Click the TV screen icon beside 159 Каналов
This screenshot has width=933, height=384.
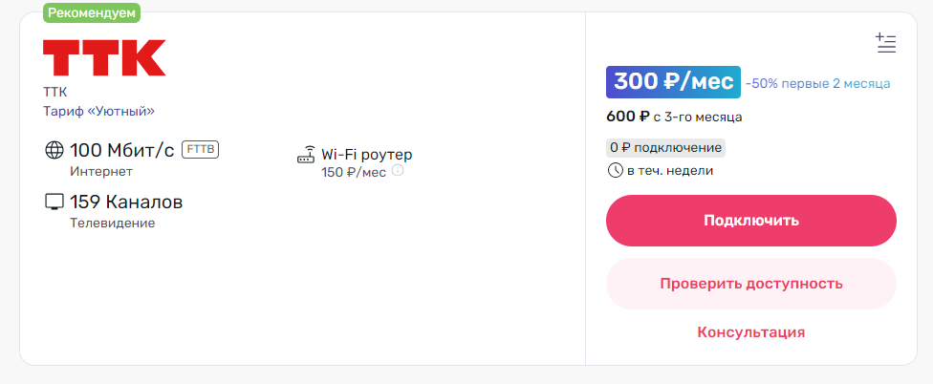(54, 203)
